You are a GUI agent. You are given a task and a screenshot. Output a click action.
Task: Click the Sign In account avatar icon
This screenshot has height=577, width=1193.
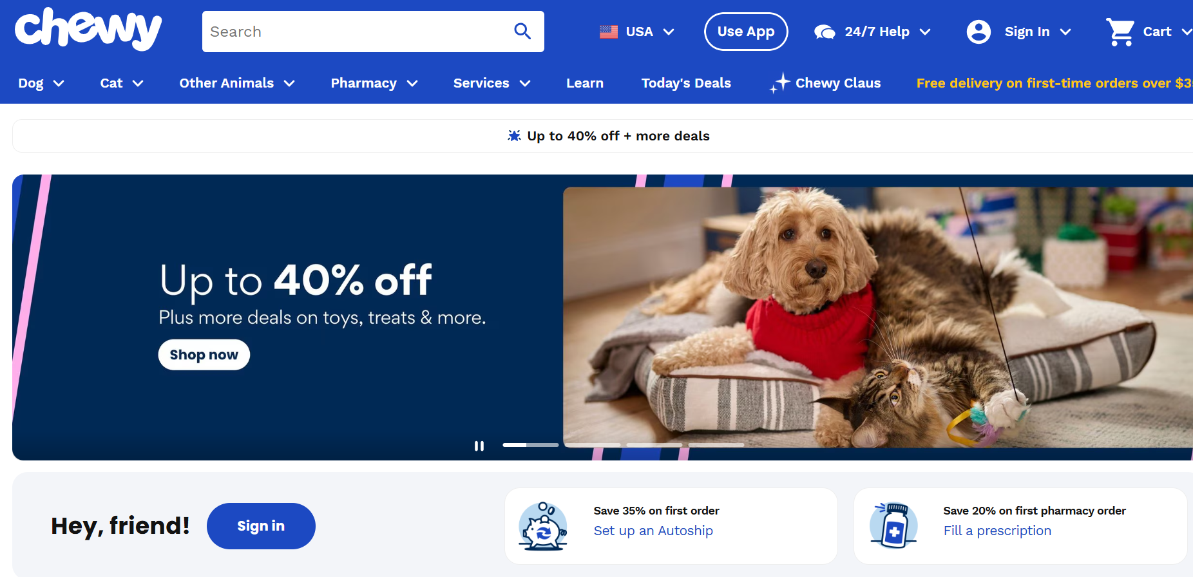(978, 32)
